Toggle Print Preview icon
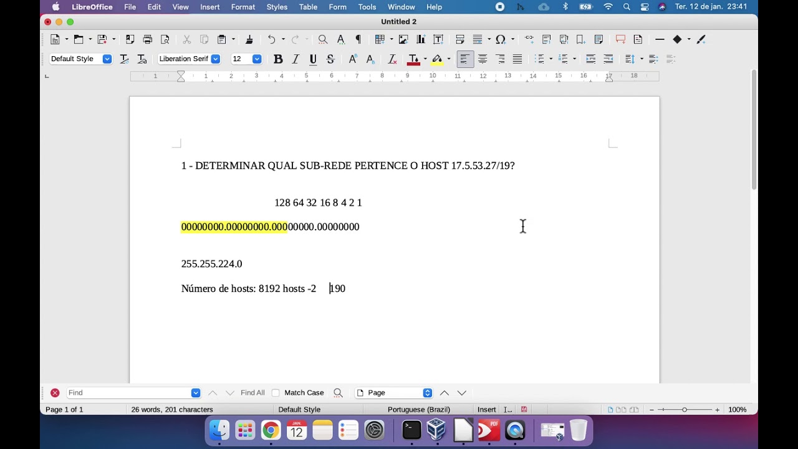Image resolution: width=798 pixels, height=449 pixels. (x=165, y=39)
